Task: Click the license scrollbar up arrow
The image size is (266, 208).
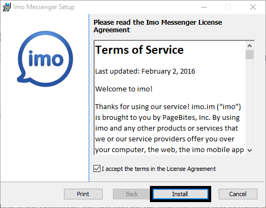Action: (x=249, y=46)
